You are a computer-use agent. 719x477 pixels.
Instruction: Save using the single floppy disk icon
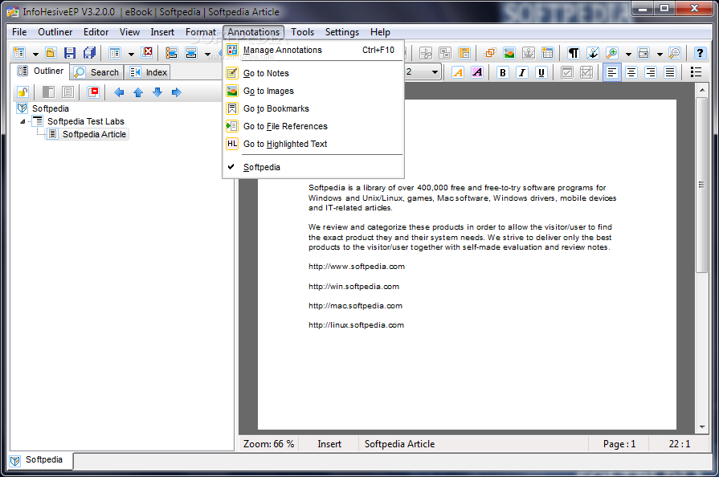tap(70, 53)
